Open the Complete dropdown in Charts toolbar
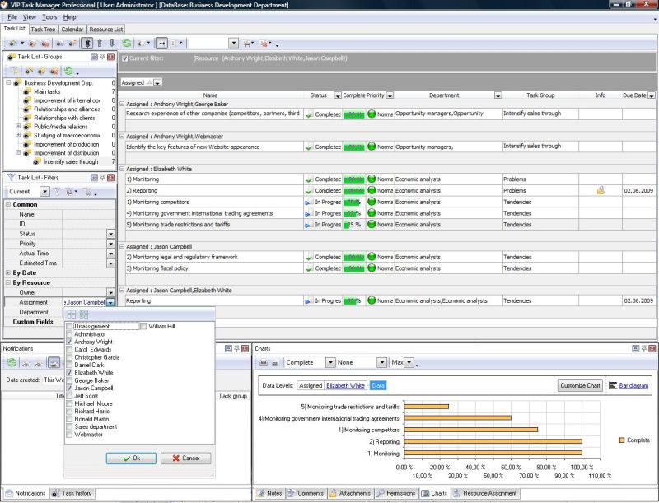659x503 pixels. coord(329,362)
